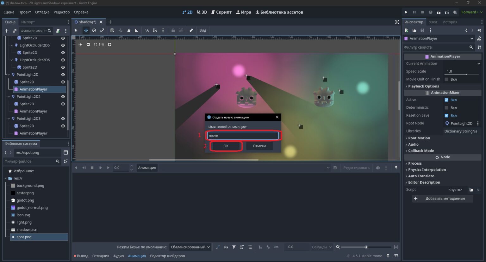Adjust the animation timeline zoom slider

[366, 247]
